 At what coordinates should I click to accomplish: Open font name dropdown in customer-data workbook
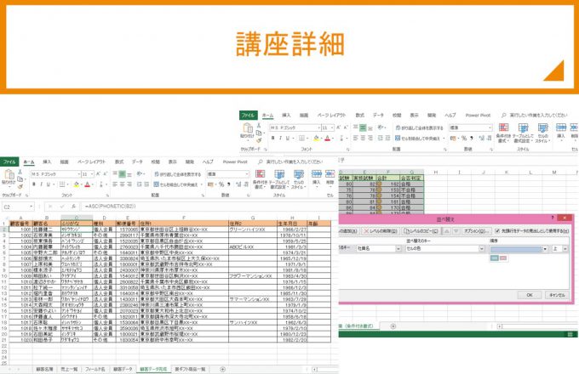78,174
